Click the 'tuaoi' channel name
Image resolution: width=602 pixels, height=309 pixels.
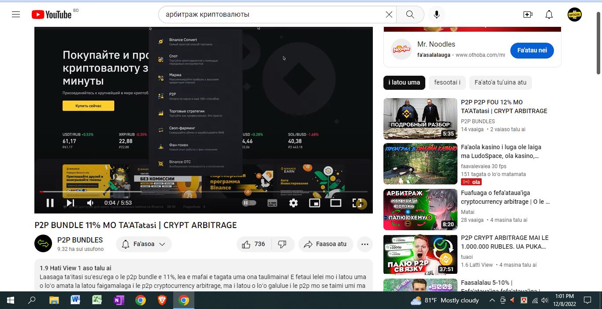click(x=467, y=257)
